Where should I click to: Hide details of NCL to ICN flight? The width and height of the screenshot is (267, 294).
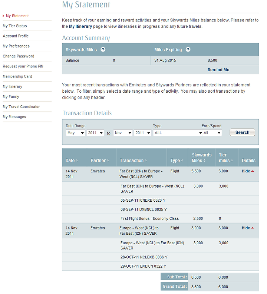point(248,228)
